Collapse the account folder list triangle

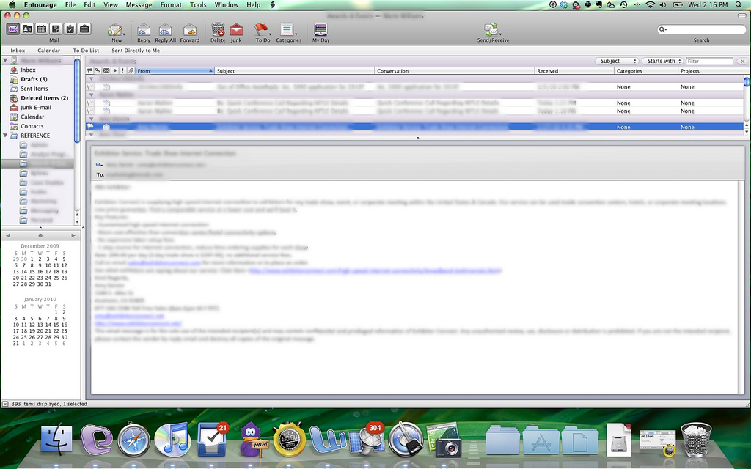pyautogui.click(x=5, y=61)
